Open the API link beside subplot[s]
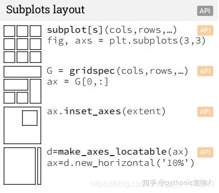This screenshot has width=219, height=193. tap(205, 30)
